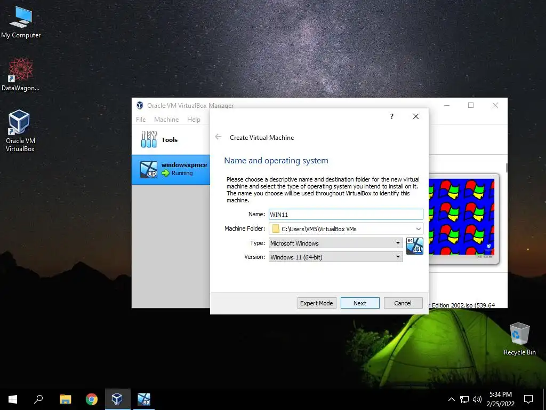Click the Expert Mode button
The height and width of the screenshot is (410, 546).
[317, 303]
